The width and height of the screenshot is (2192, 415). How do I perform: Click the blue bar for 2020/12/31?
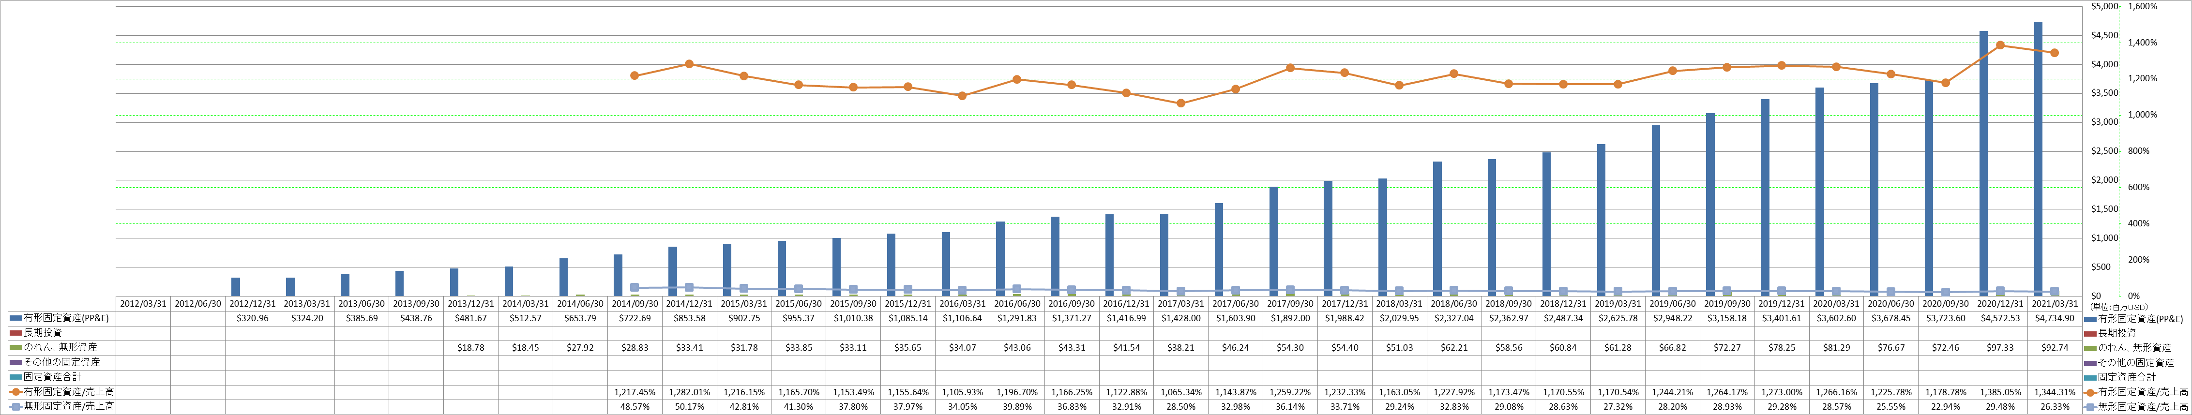tap(1983, 163)
